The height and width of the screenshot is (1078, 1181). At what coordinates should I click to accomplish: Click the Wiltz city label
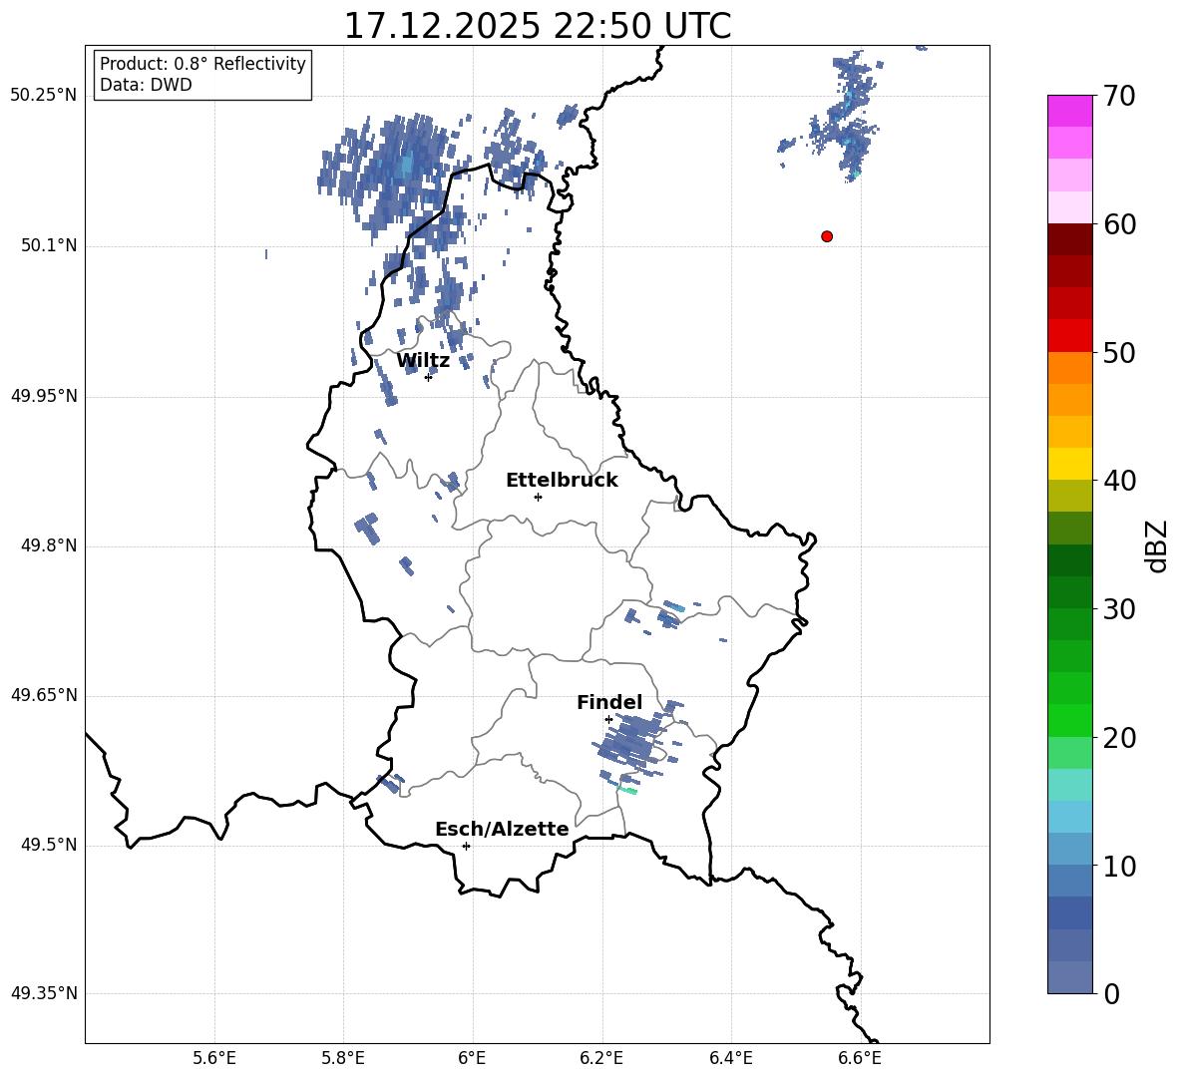click(x=423, y=361)
